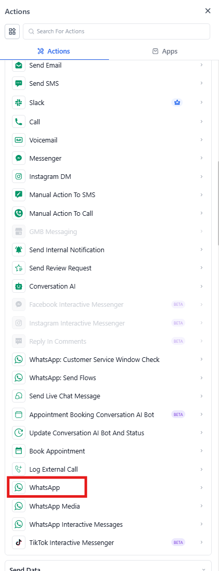The image size is (219, 571).
Task: Click the Messenger action icon
Action: [19, 159]
